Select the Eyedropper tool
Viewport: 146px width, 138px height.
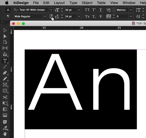(x=5, y=128)
